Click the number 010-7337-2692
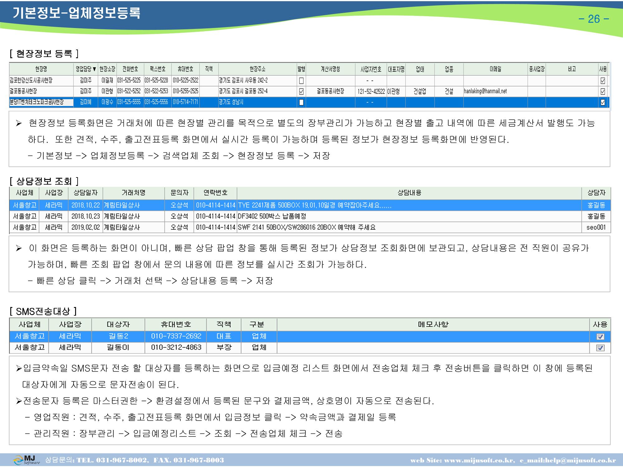Image resolution: width=623 pixels, height=467 pixels. [x=176, y=337]
